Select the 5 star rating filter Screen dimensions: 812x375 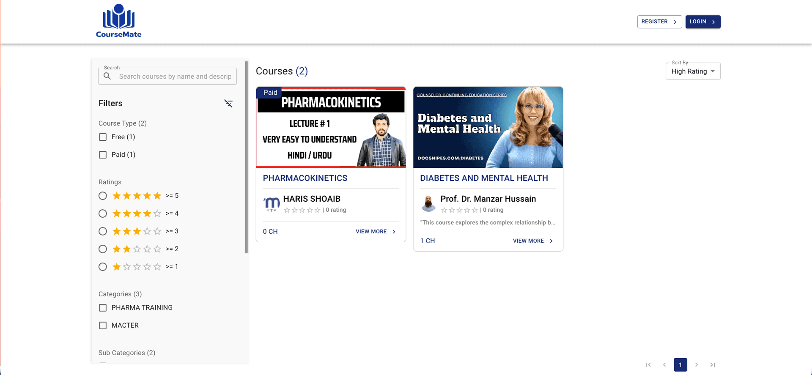coord(103,196)
